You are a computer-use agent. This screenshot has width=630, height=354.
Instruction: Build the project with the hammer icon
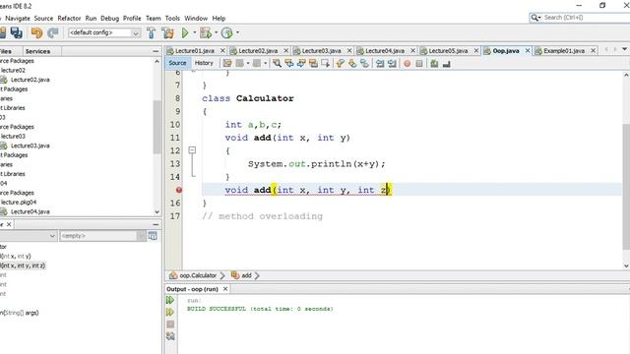[x=151, y=32]
